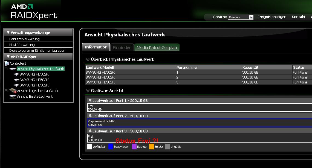Screen dimensions: 312x168
Task: Click SAMSUNG HD502HI in port 2 table row
Action: [x=100, y=77]
